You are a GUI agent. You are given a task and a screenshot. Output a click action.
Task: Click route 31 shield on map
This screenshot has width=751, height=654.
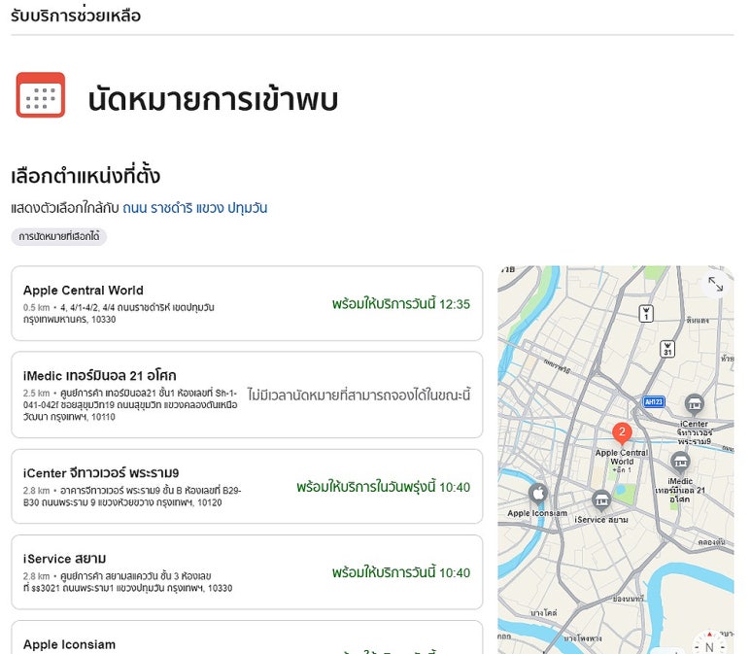click(x=667, y=349)
